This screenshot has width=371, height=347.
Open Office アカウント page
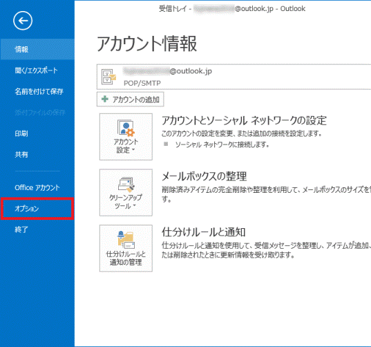point(37,188)
